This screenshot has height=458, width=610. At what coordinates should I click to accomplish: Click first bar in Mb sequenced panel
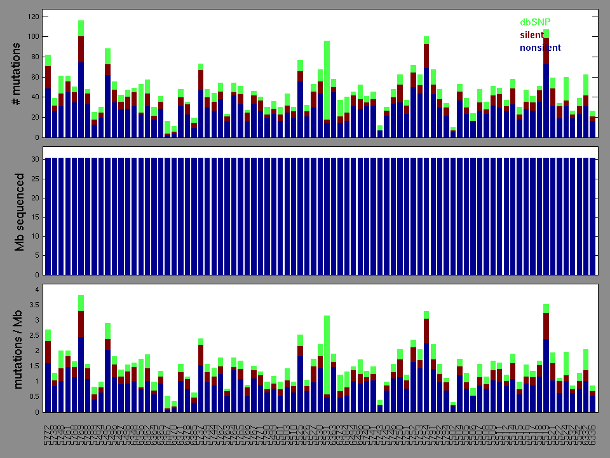pos(48,216)
